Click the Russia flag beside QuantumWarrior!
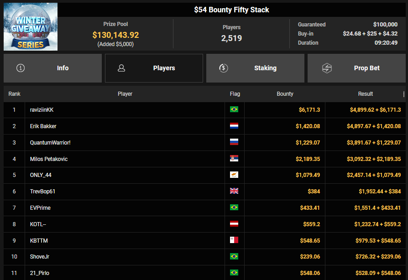The width and height of the screenshot is (408, 280). click(x=234, y=142)
